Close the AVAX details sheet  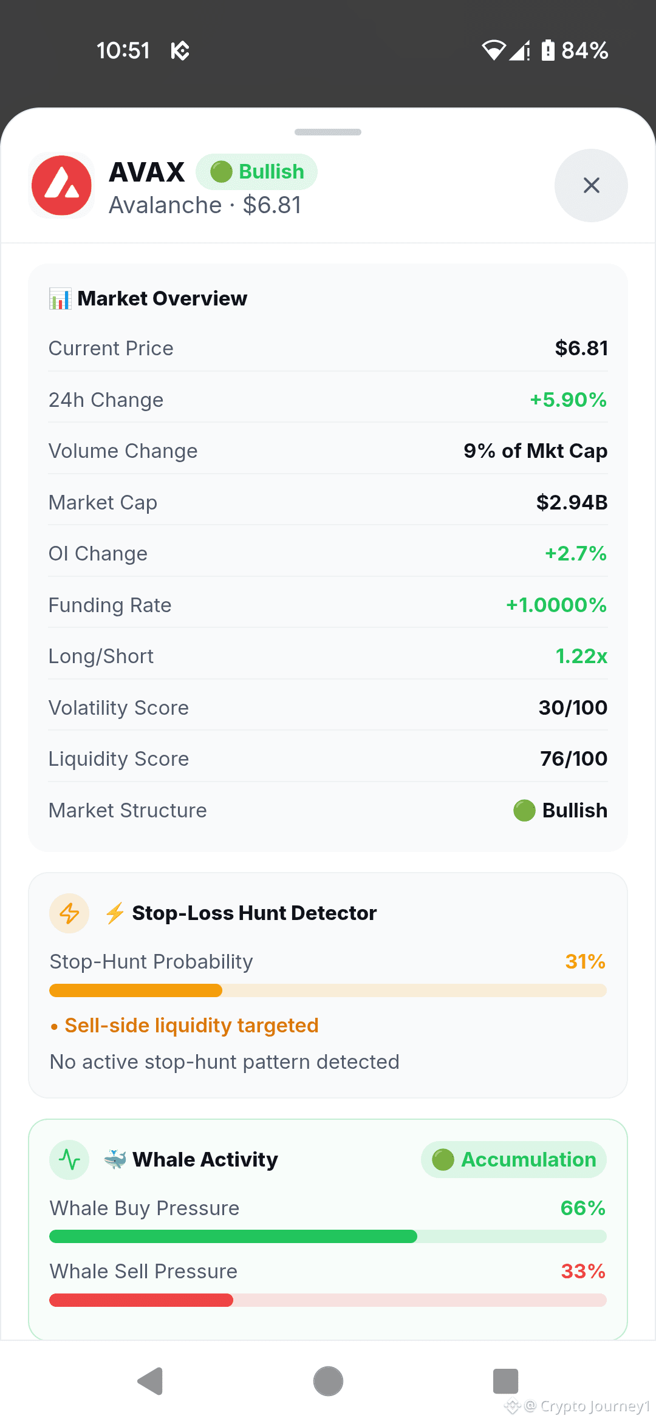tap(591, 185)
